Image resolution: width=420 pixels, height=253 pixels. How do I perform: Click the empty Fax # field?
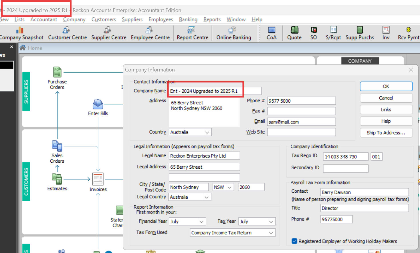tap(301, 111)
